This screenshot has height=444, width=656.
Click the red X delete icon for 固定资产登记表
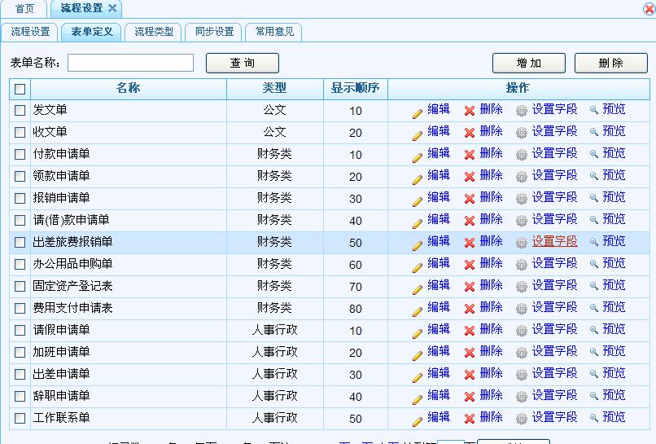[470, 287]
